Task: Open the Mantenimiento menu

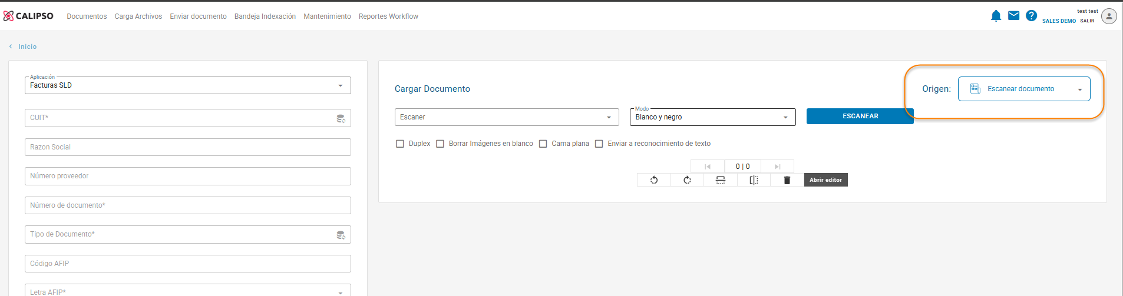Action: pos(327,16)
